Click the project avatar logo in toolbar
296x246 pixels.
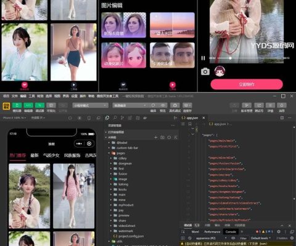6,106
